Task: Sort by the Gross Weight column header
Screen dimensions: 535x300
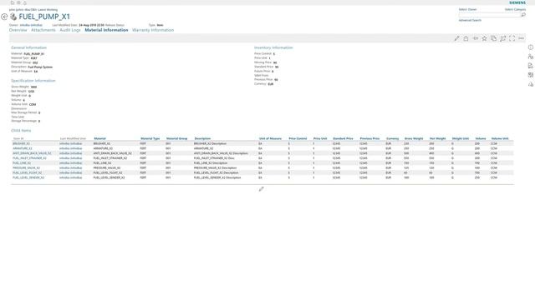Action: (414, 139)
